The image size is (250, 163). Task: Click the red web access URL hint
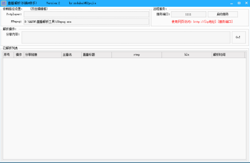(202, 22)
